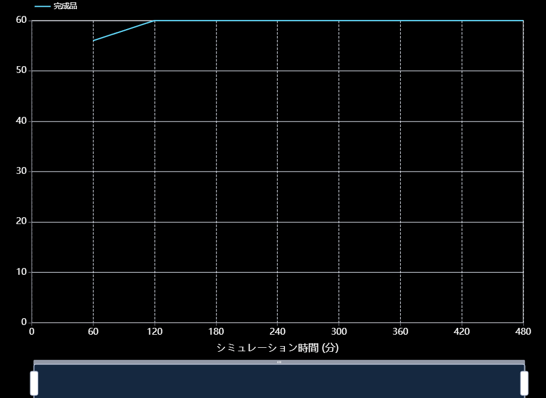Toggle the 完成品 legend label

click(65, 6)
